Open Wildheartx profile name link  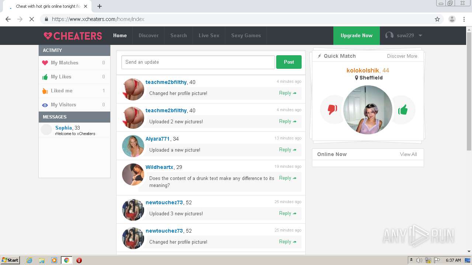click(159, 167)
